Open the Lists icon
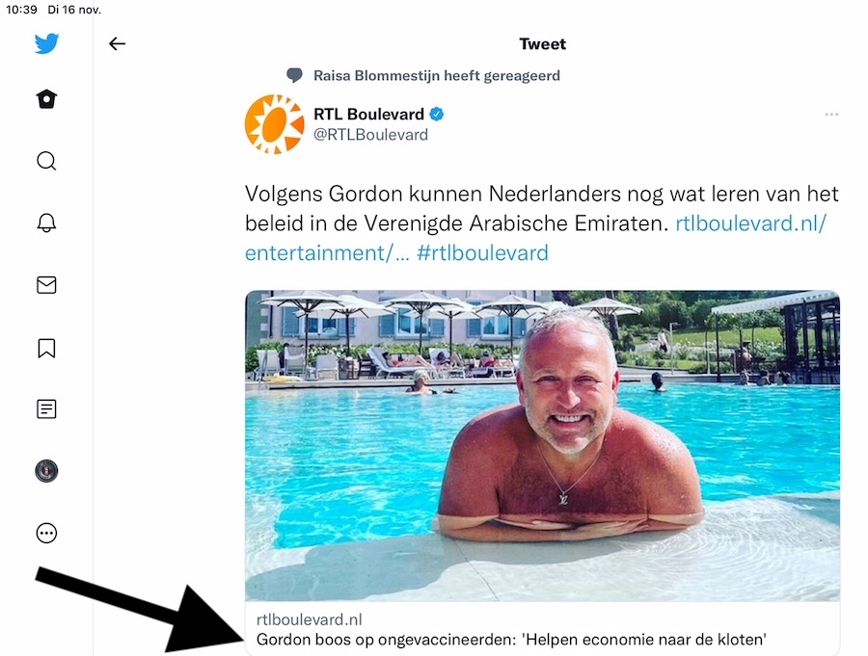The image size is (868, 656). [46, 409]
